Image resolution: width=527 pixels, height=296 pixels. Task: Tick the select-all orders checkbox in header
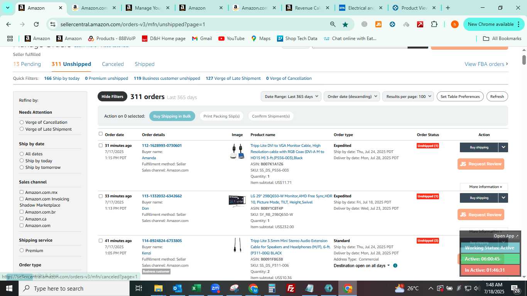(101, 134)
